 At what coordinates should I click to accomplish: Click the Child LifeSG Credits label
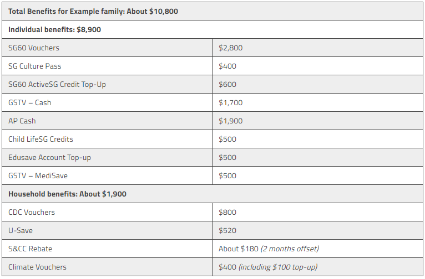click(x=41, y=139)
